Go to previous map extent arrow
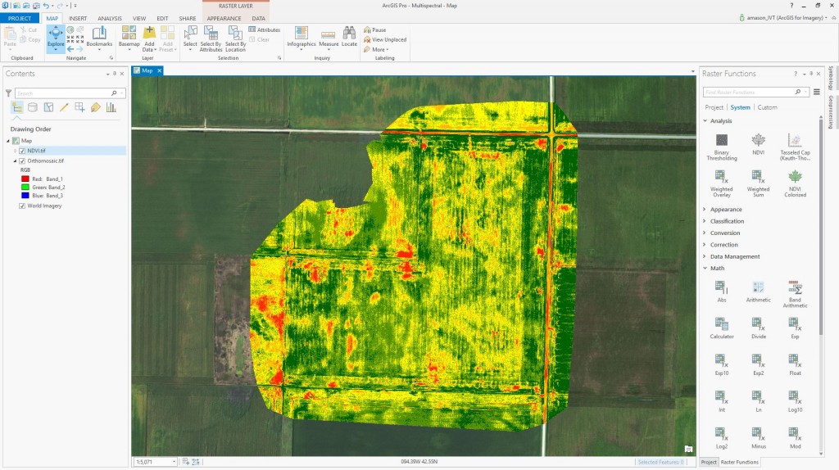The width and height of the screenshot is (839, 470). click(x=70, y=49)
